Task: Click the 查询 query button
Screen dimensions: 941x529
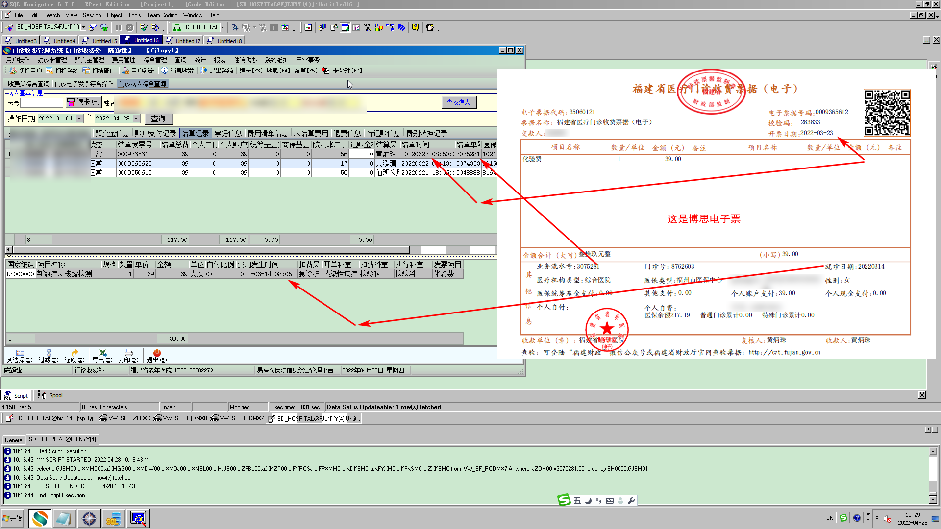Action: pyautogui.click(x=158, y=119)
